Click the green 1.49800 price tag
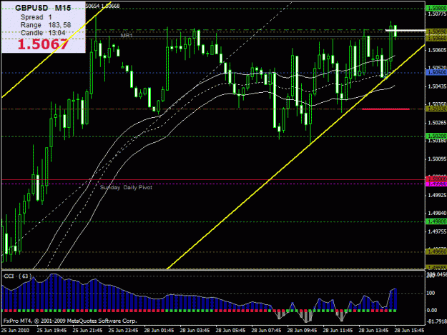The width and height of the screenshot is (447, 335). [x=436, y=221]
